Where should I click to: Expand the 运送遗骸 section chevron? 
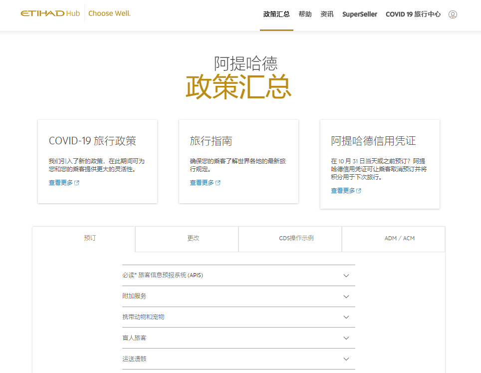[x=346, y=360]
